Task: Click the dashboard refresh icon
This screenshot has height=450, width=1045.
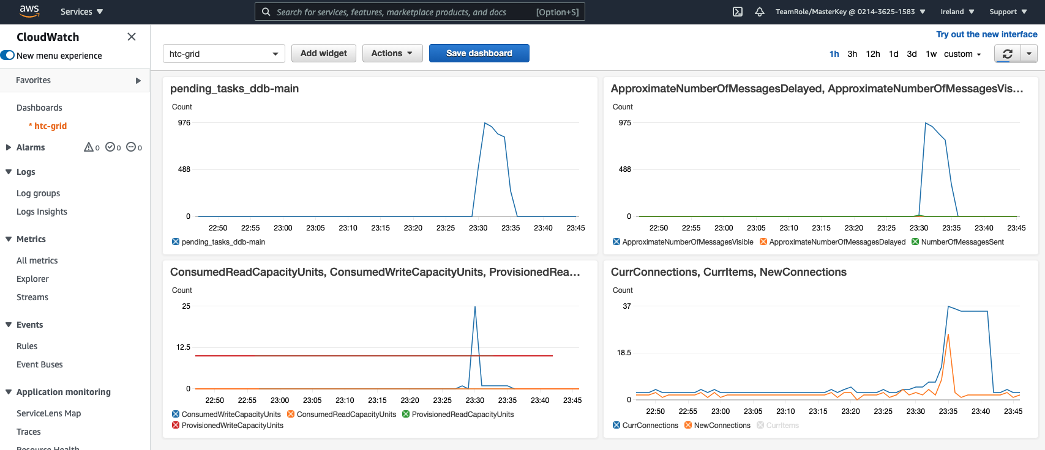Action: point(1007,54)
